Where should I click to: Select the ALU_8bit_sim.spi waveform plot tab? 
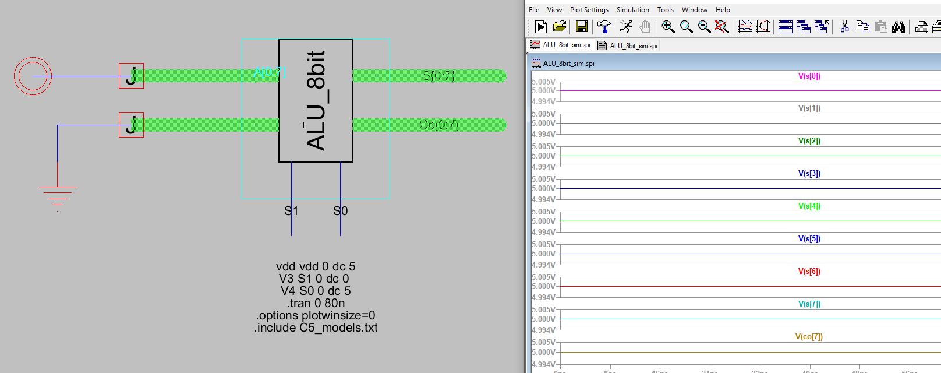pyautogui.click(x=560, y=45)
